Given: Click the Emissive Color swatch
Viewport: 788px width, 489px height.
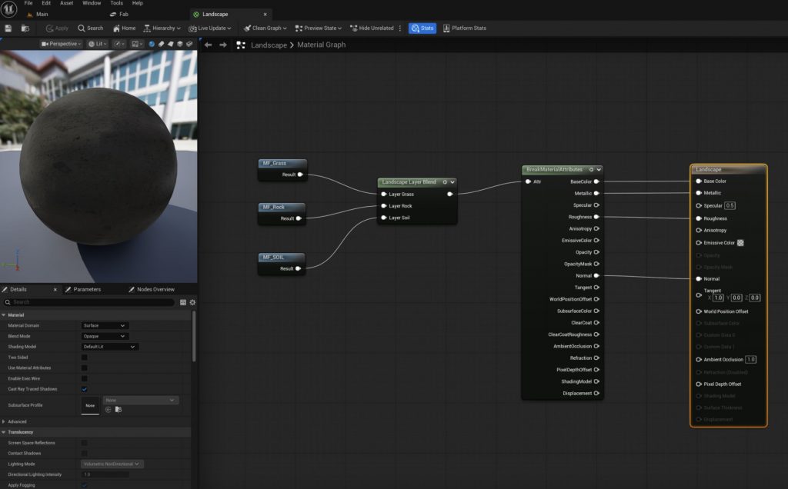Looking at the screenshot, I should [x=740, y=243].
